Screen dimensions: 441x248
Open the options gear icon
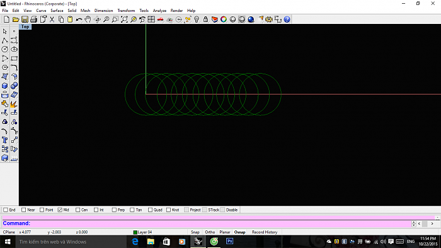(x=269, y=20)
